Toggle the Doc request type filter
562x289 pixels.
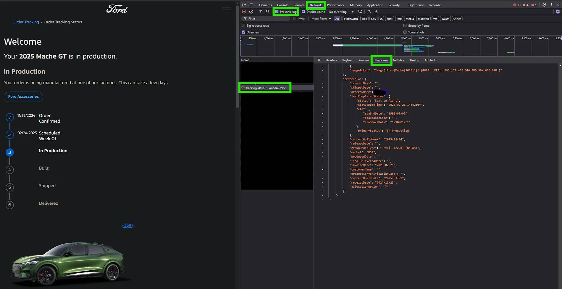pyautogui.click(x=364, y=19)
